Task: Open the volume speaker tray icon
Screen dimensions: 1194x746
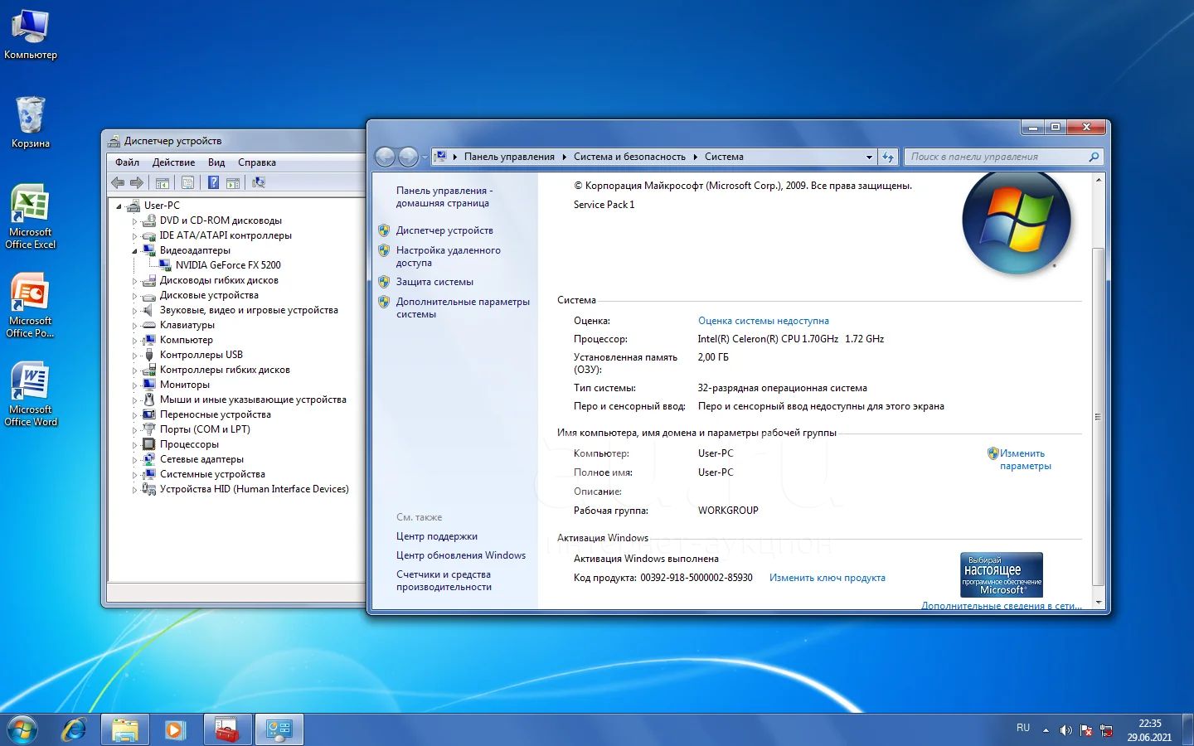Action: [1065, 730]
